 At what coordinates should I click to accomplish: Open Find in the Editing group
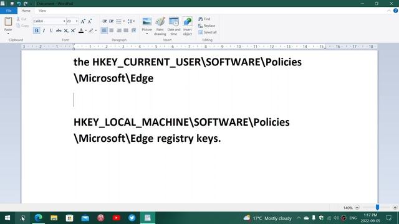(x=204, y=19)
